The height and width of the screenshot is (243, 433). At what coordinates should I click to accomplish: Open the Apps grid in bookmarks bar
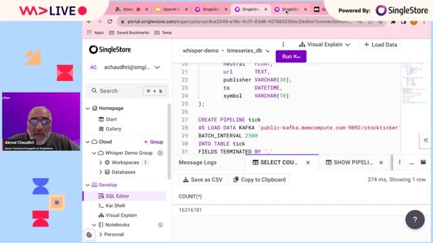[x=95, y=32]
